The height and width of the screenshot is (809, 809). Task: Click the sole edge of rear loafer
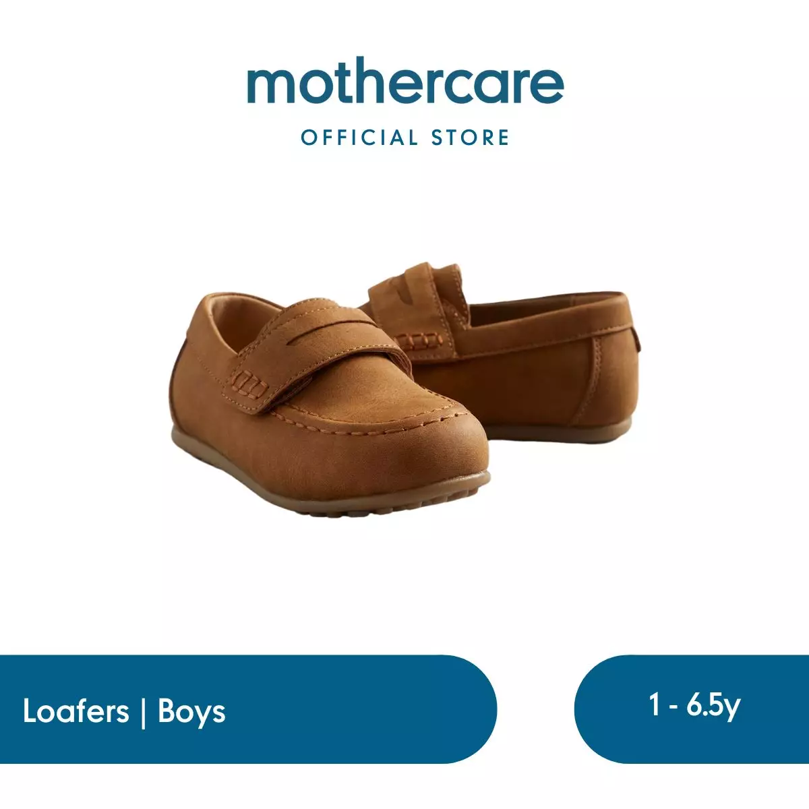(x=560, y=431)
